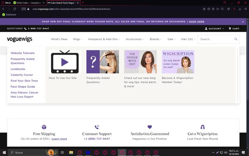Open Frequently Asked Questions sidebar link
This screenshot has width=249, height=156.
pos(23,61)
